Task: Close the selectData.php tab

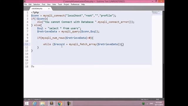Action: point(49,9)
